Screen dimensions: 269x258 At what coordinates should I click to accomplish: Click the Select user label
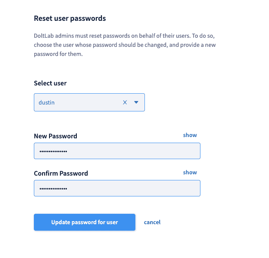pyautogui.click(x=50, y=83)
